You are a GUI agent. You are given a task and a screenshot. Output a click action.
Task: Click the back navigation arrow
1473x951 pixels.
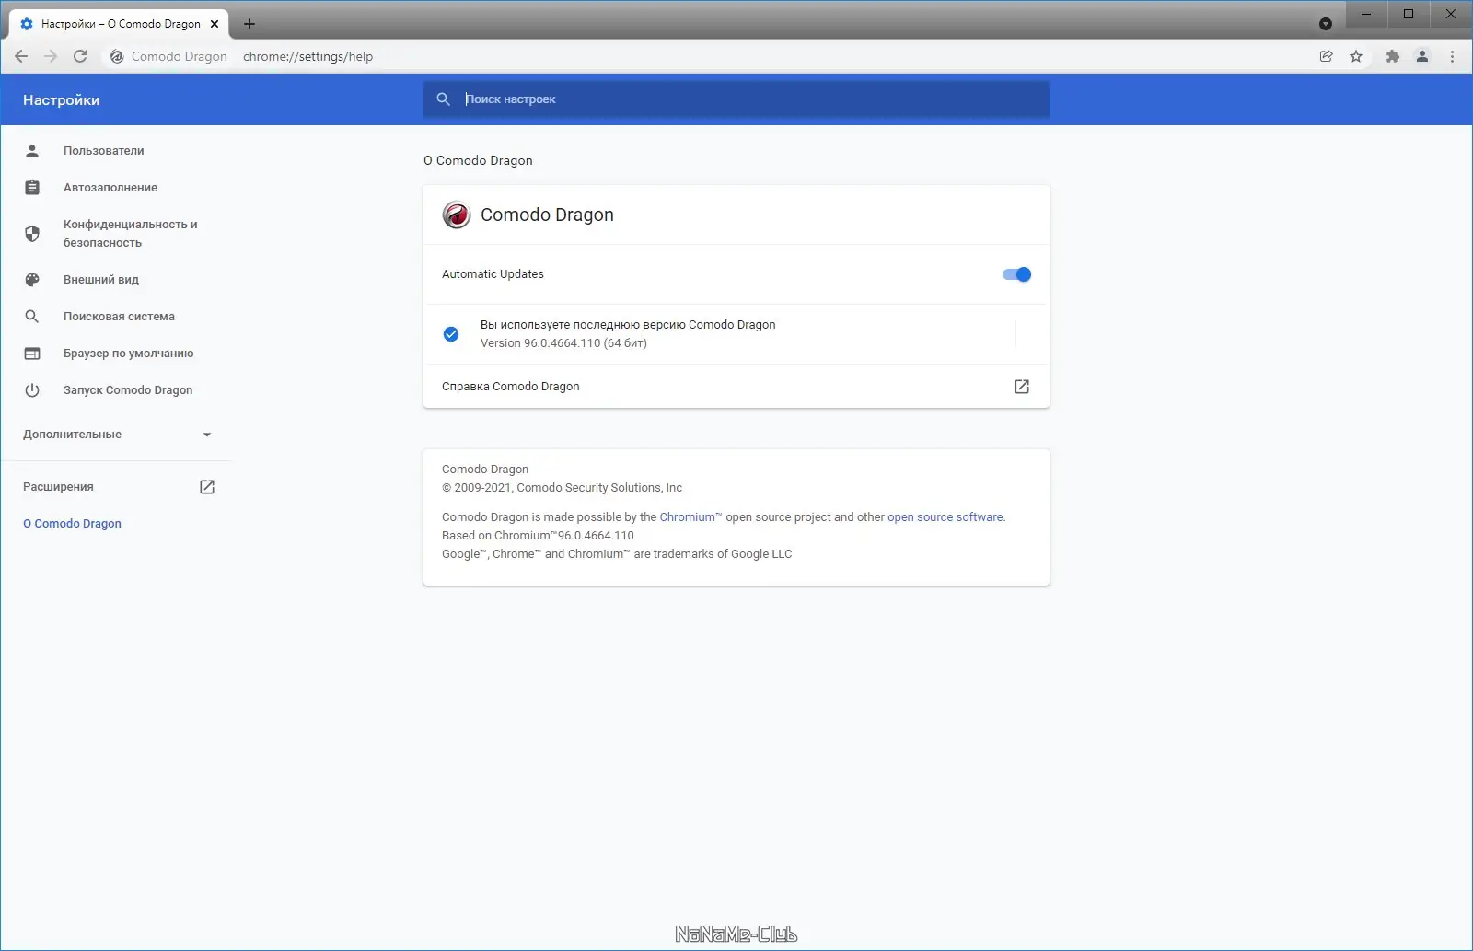[21, 56]
